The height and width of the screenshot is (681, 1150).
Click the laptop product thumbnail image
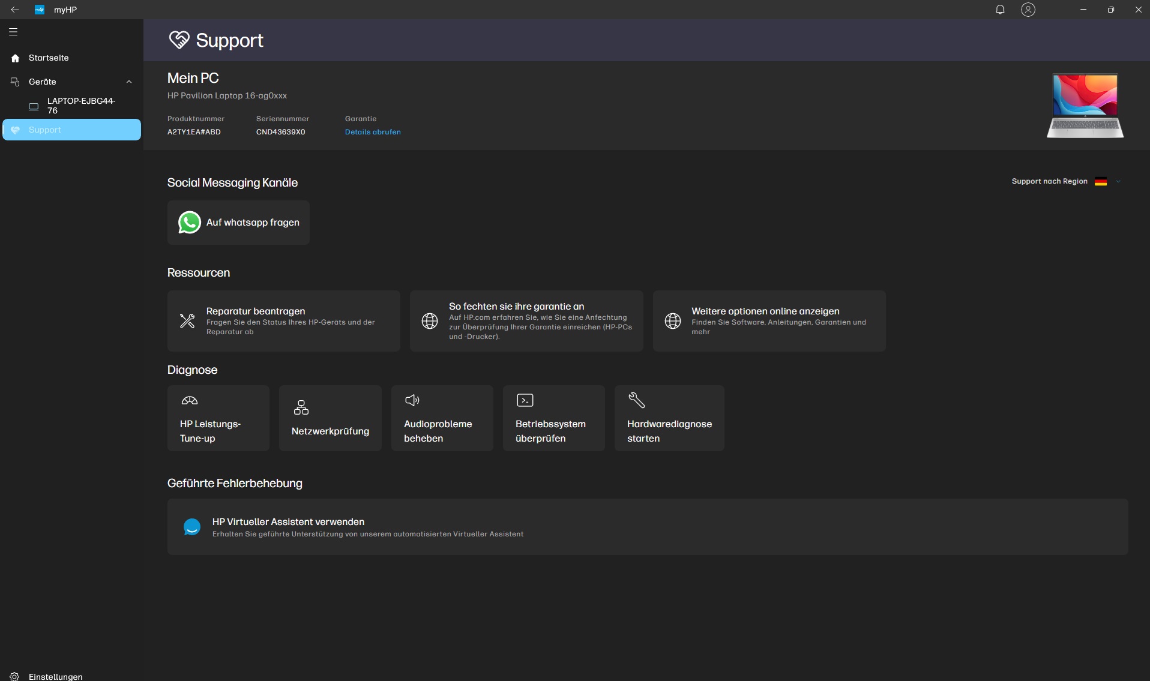click(x=1085, y=106)
